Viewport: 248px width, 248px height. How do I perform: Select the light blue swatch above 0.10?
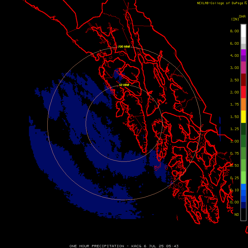tap(243, 187)
